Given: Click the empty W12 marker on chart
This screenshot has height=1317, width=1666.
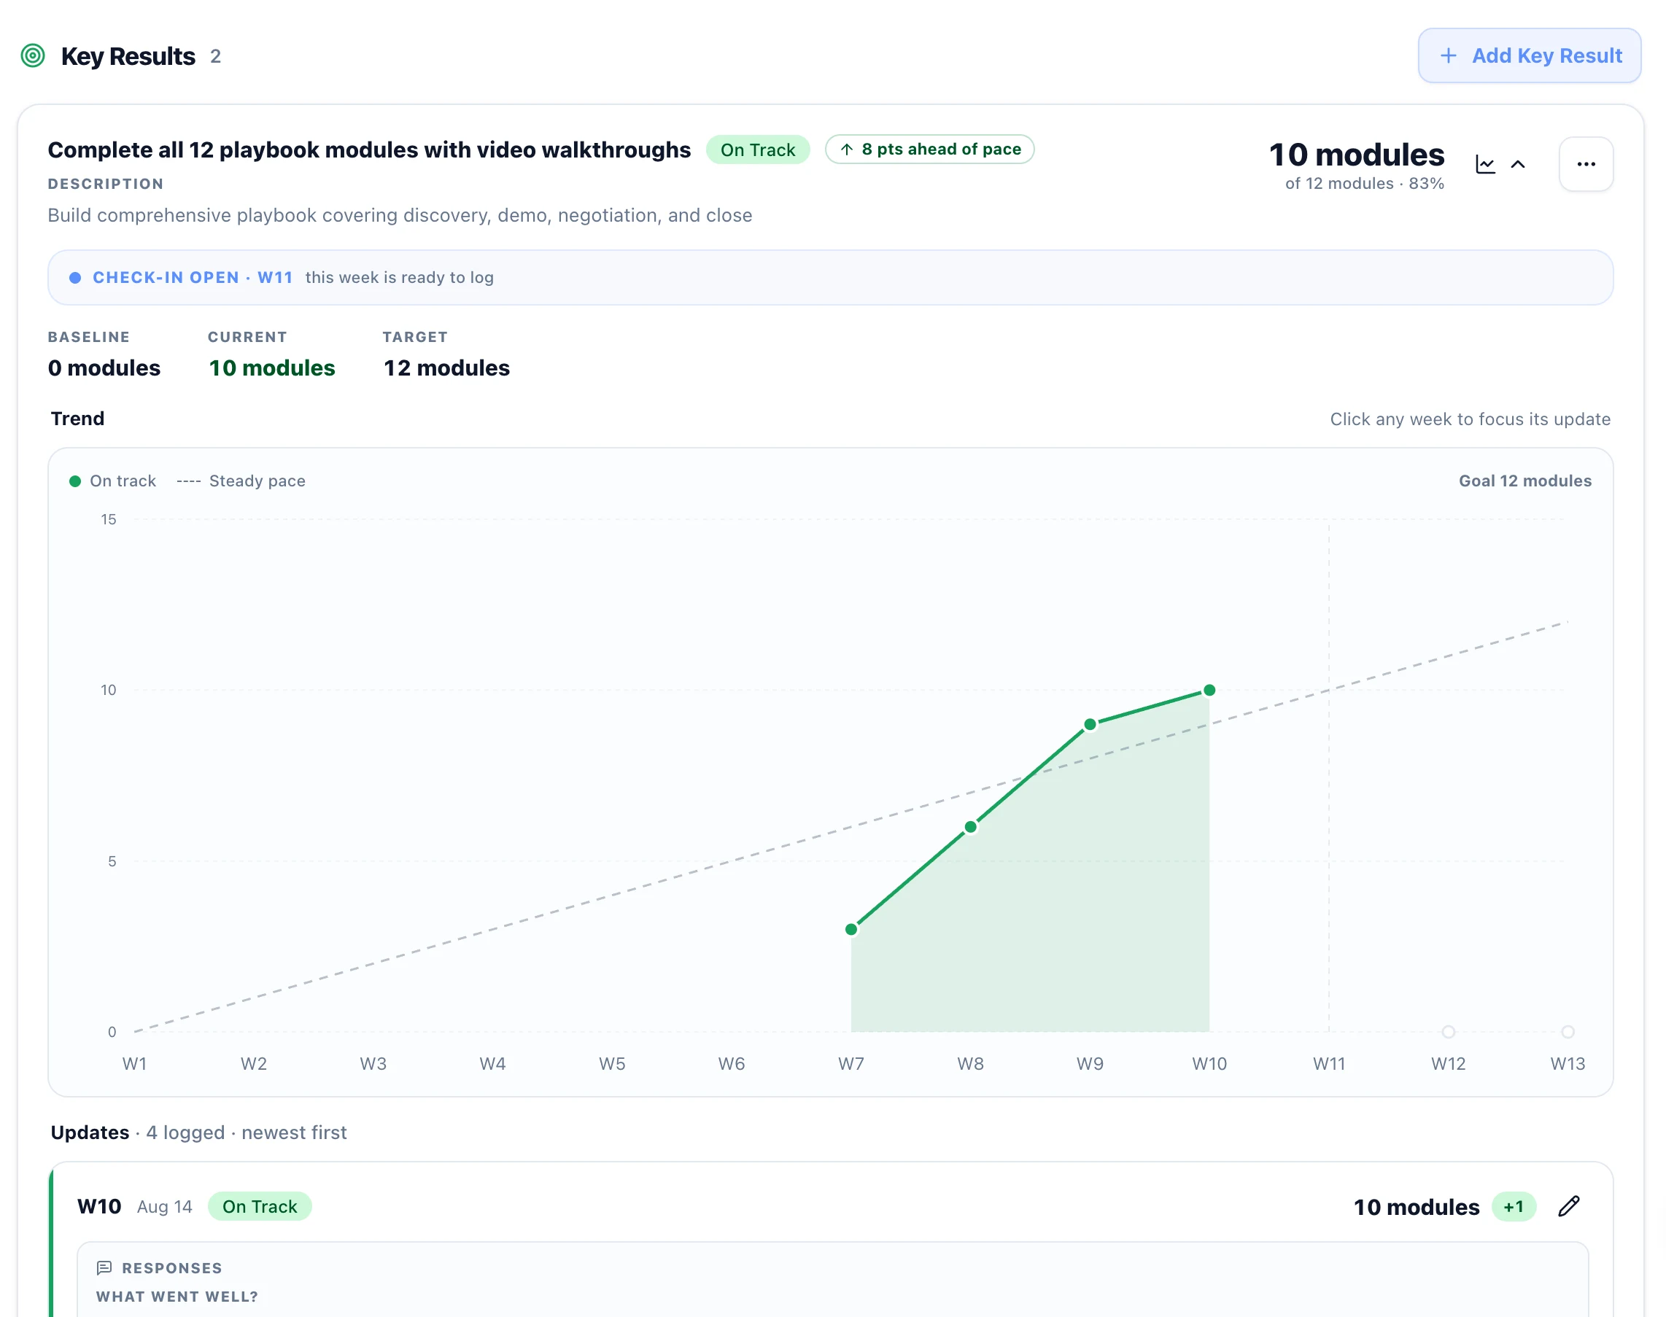Looking at the screenshot, I should [1448, 1032].
